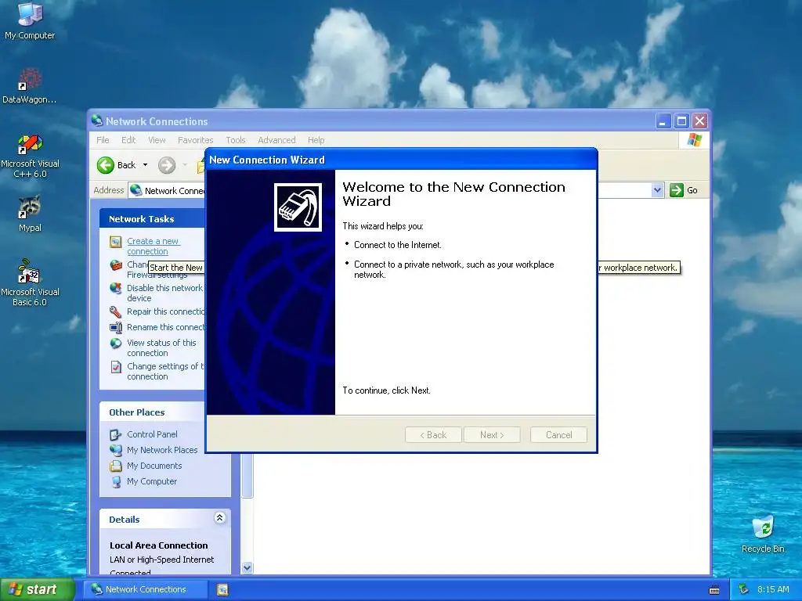Minimize the Network Connections window
The width and height of the screenshot is (802, 601).
(x=663, y=121)
